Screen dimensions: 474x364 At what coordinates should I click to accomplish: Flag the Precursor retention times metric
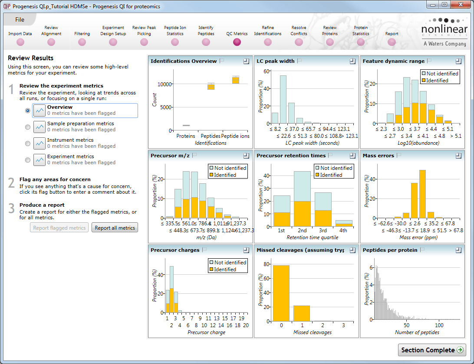pos(331,155)
